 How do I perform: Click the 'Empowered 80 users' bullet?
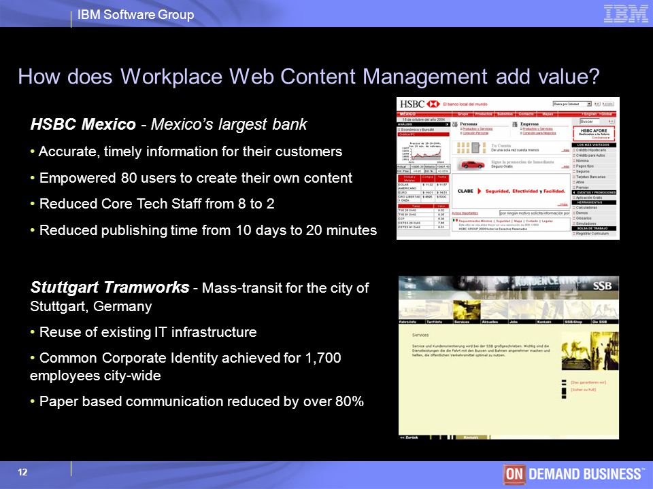pyautogui.click(x=191, y=178)
